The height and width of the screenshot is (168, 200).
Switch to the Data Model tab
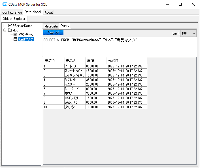(33, 12)
